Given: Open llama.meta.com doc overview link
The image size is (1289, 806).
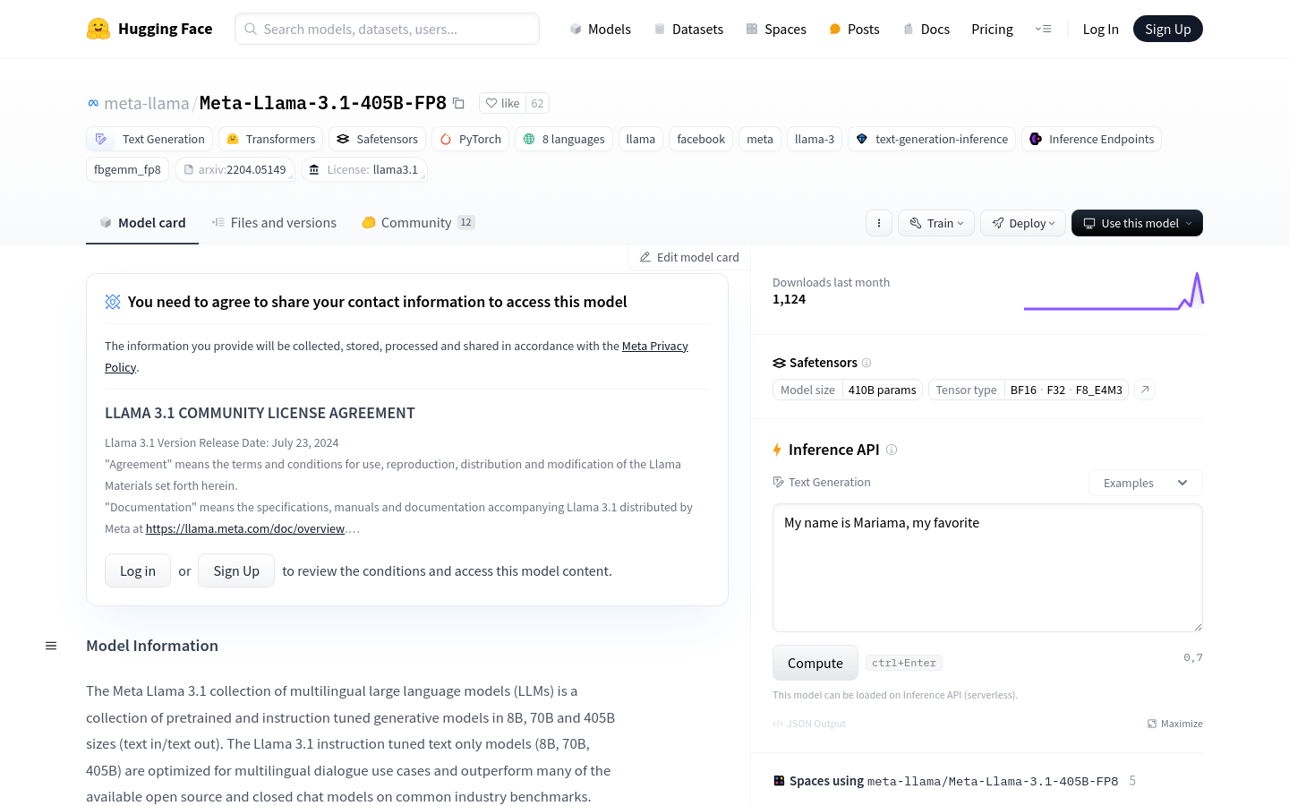Looking at the screenshot, I should (245, 528).
